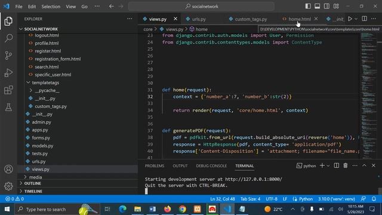Toggle the bottom panel layout icon
This screenshot has height=215, width=382.
(x=317, y=6)
